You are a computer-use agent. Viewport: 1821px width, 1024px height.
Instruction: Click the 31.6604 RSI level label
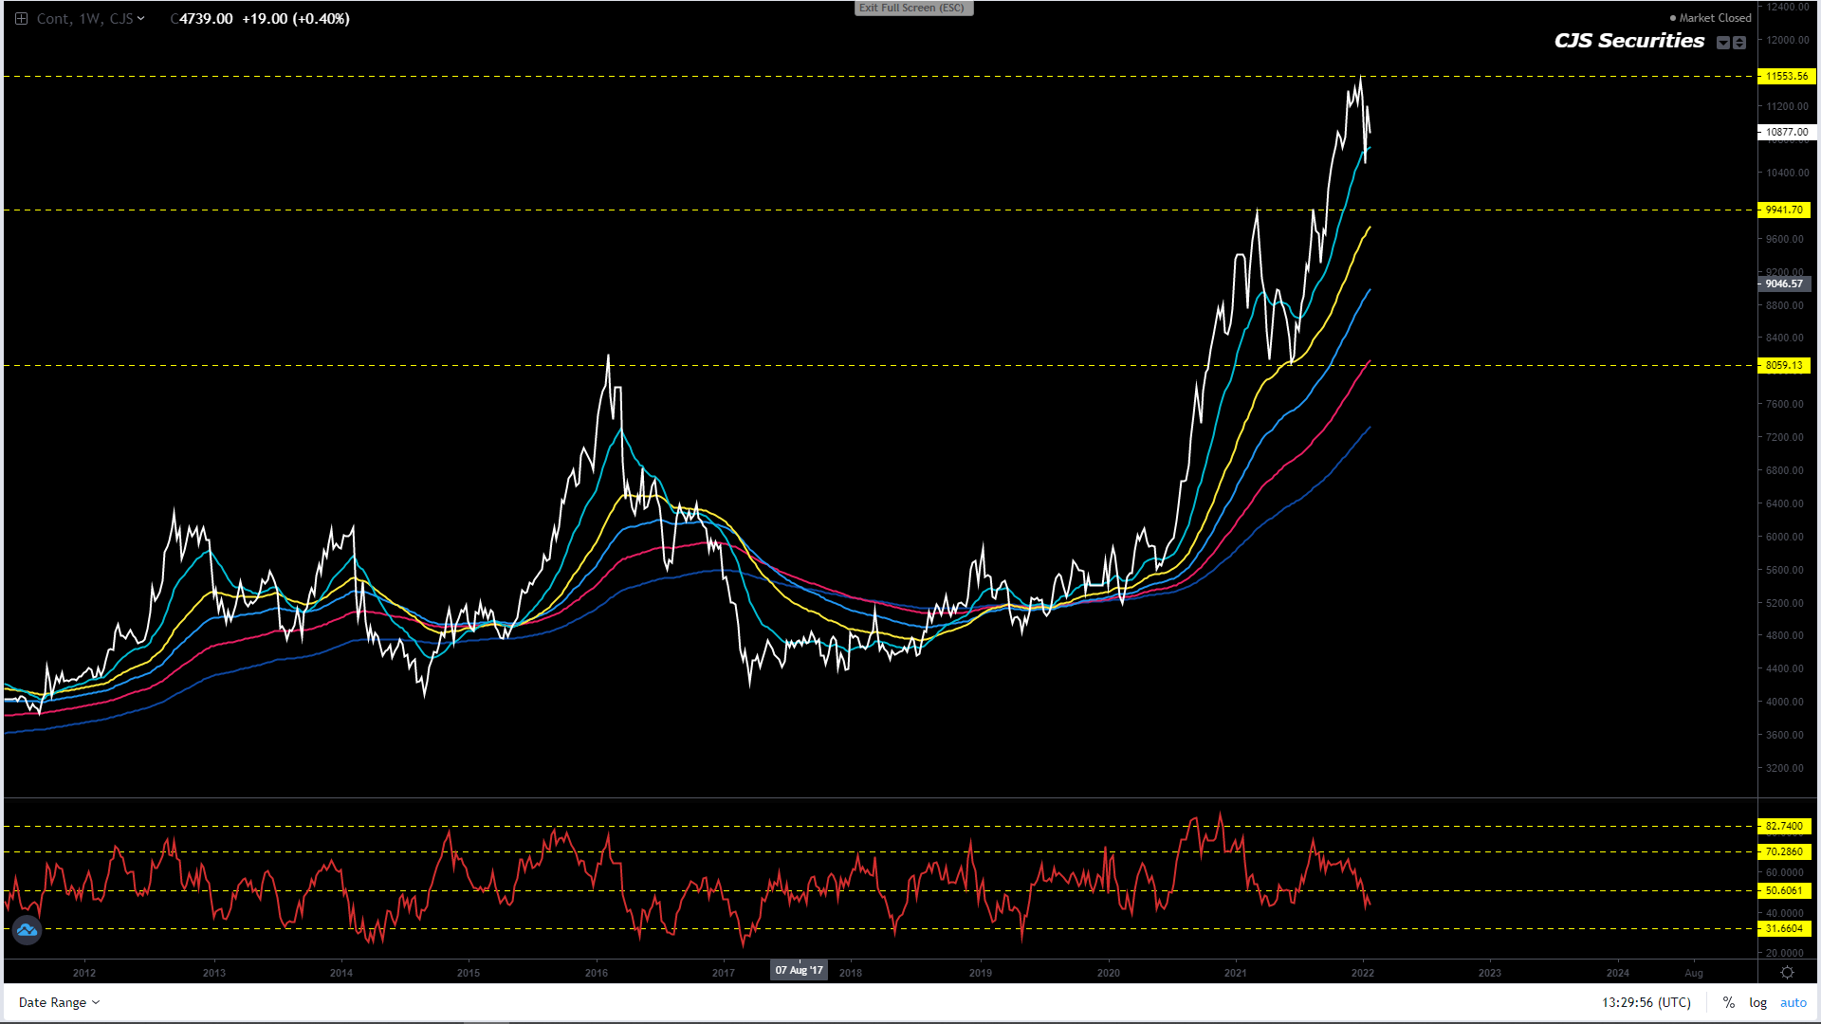[x=1784, y=928]
